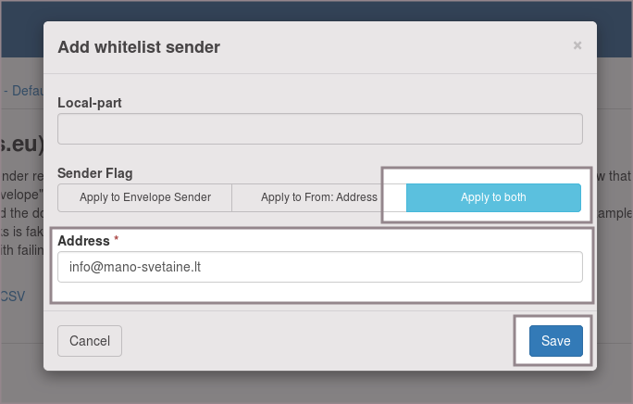The image size is (633, 404).
Task: Select Apply to Envelope Sender flag
Action: 144,197
